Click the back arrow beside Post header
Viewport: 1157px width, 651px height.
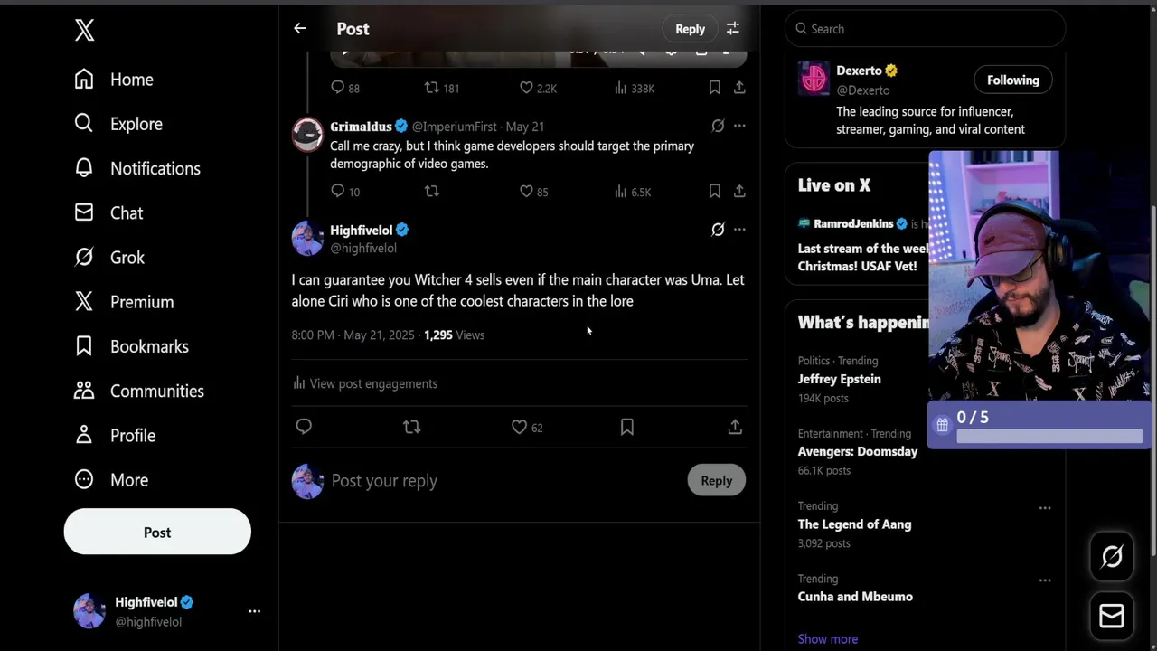(300, 29)
